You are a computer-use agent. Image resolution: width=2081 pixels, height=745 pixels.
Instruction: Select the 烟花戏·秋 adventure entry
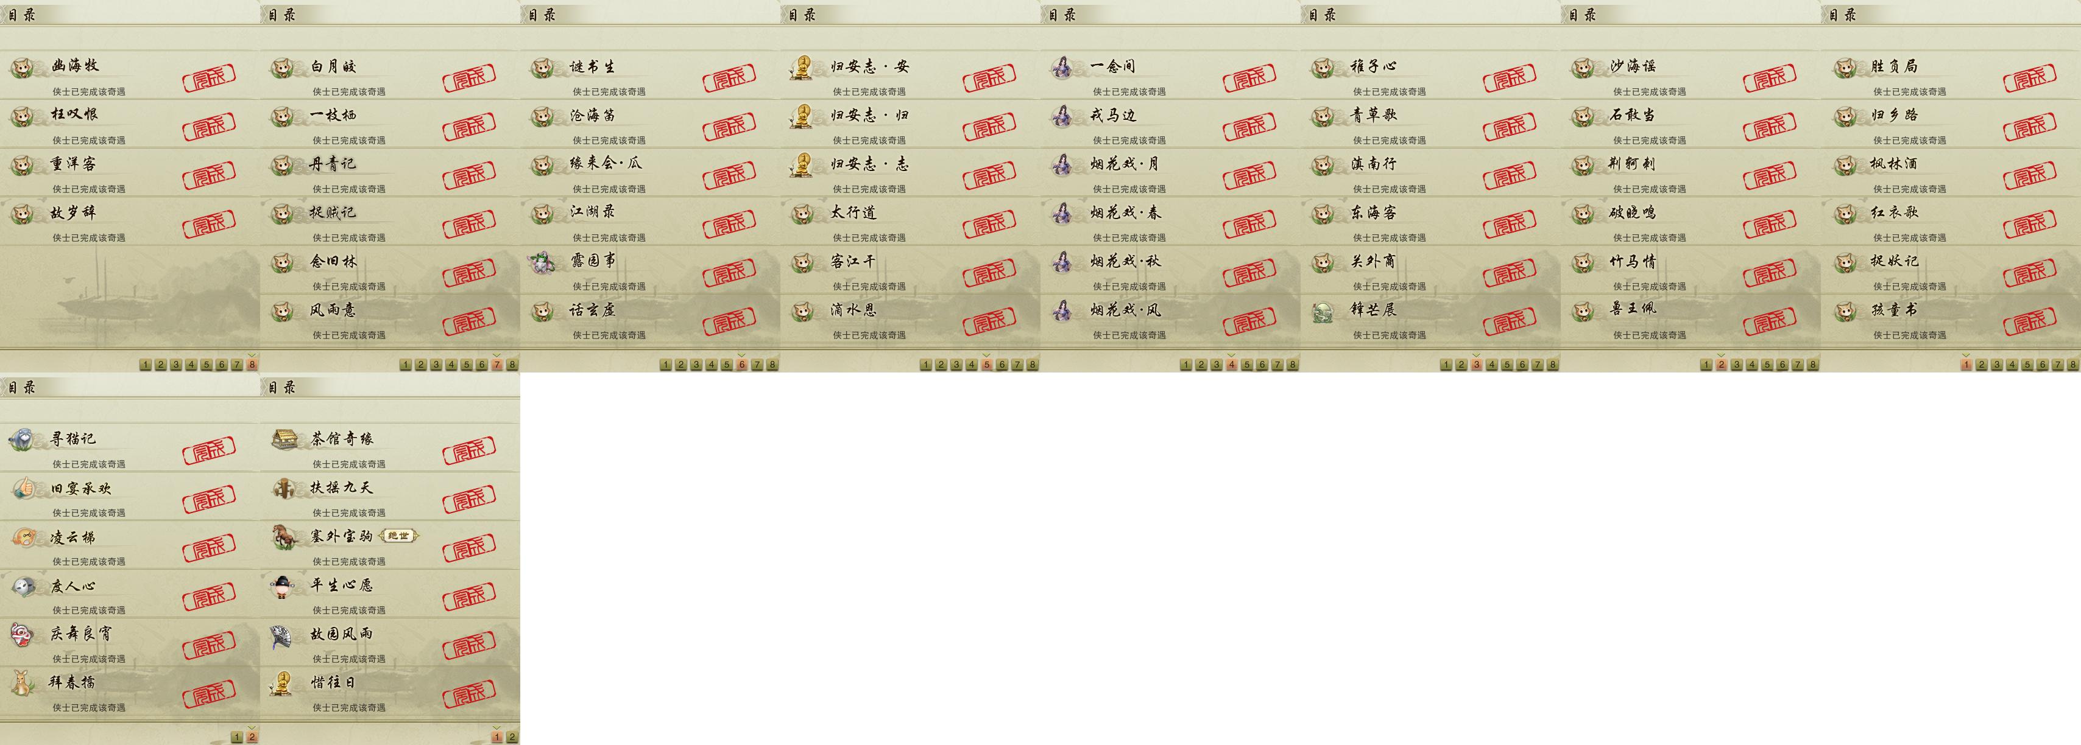[x=1171, y=270]
